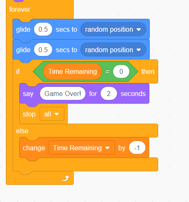Select the Time Remaining variable reporter block
This screenshot has height=202, width=189.
72,71
